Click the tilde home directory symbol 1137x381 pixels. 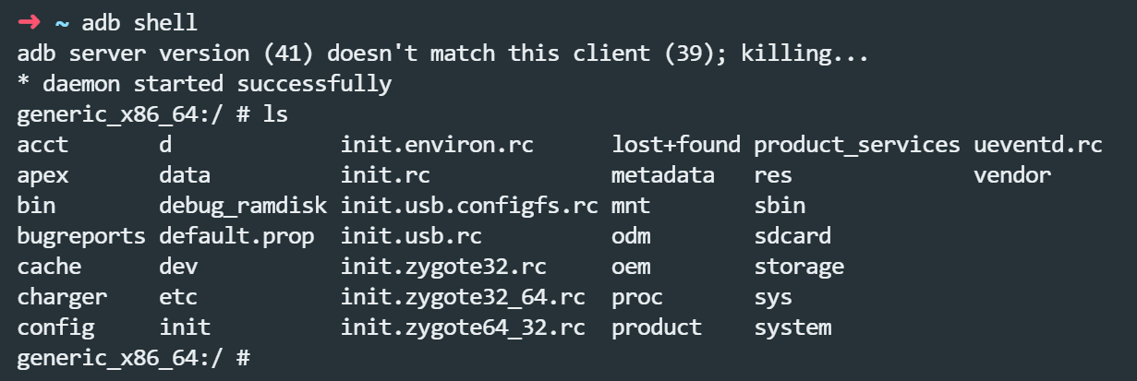tap(62, 23)
